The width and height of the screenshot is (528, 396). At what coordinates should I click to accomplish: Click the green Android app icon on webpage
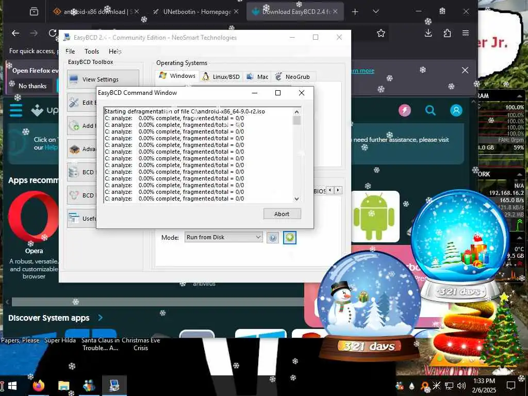point(374,216)
